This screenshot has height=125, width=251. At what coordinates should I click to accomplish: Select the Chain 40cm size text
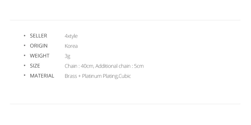tap(79, 66)
